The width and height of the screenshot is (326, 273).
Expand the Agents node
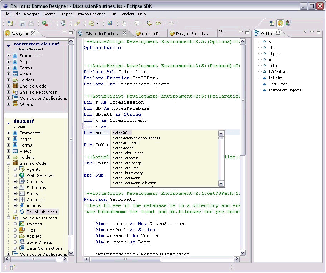[x=15, y=169]
